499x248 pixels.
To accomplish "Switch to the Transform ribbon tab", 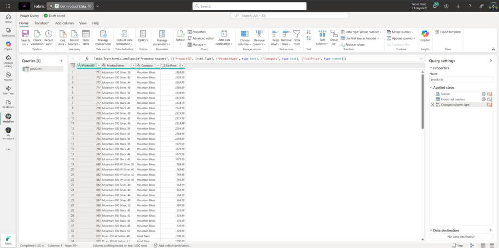I will 41,23.
